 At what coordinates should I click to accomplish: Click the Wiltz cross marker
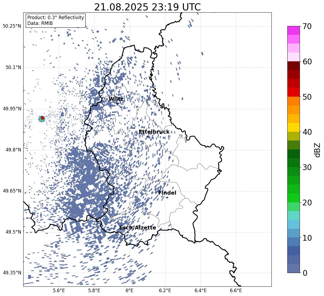coord(117,104)
